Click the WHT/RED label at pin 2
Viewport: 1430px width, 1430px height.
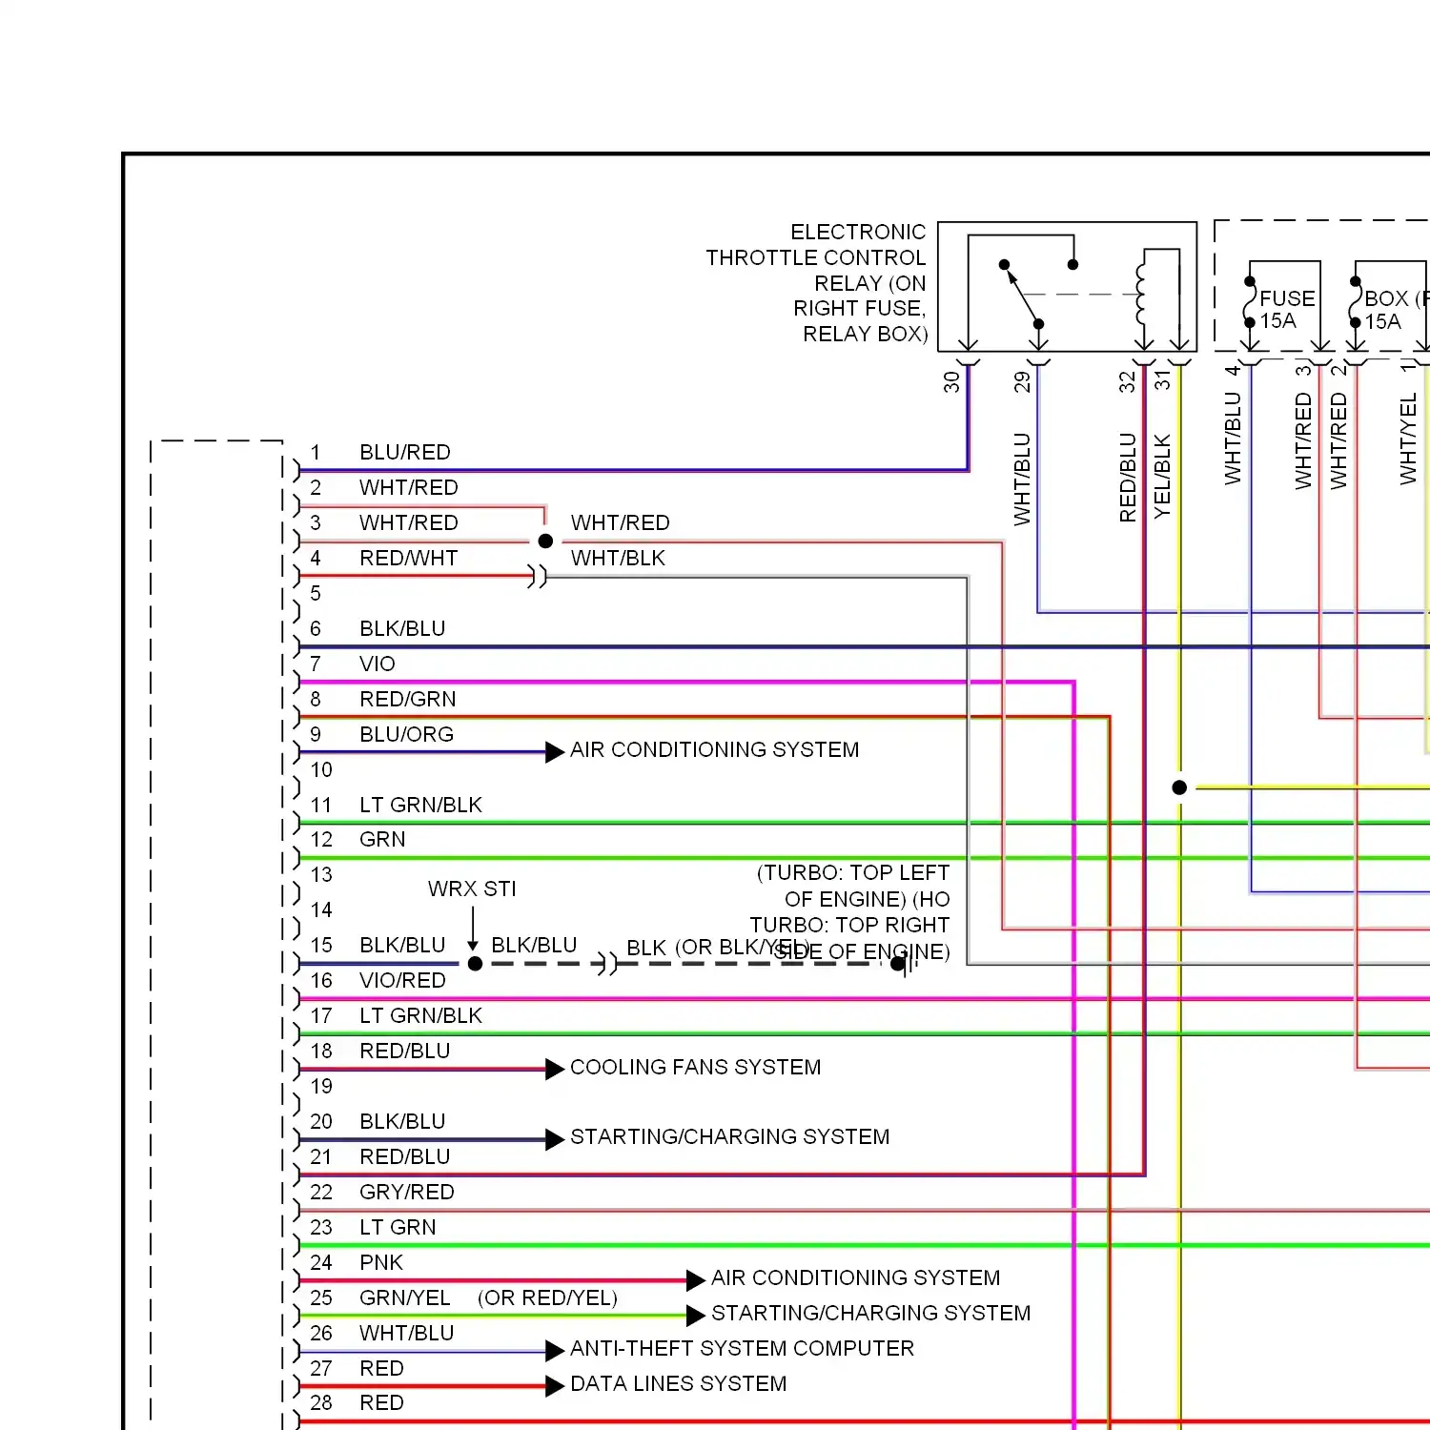coord(409,487)
